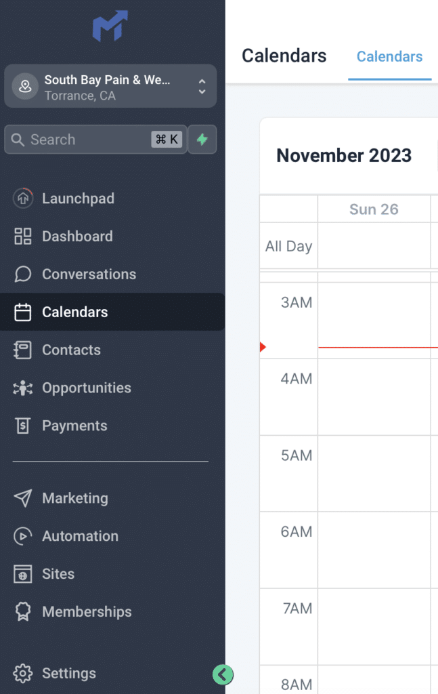
Task: Select Calendars in the sidebar menu
Action: [74, 312]
